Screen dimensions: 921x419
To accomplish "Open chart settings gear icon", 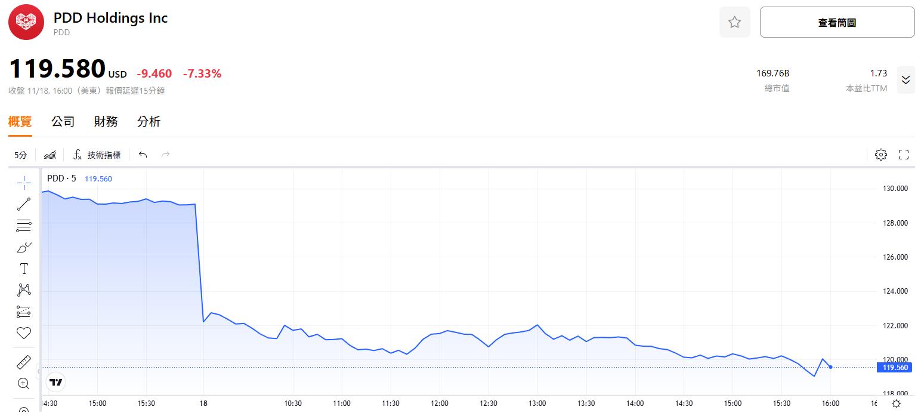I will [x=880, y=155].
